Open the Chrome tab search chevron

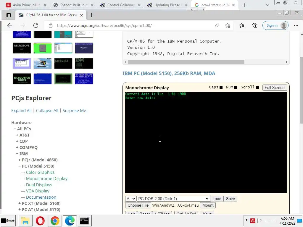(x=267, y=5)
